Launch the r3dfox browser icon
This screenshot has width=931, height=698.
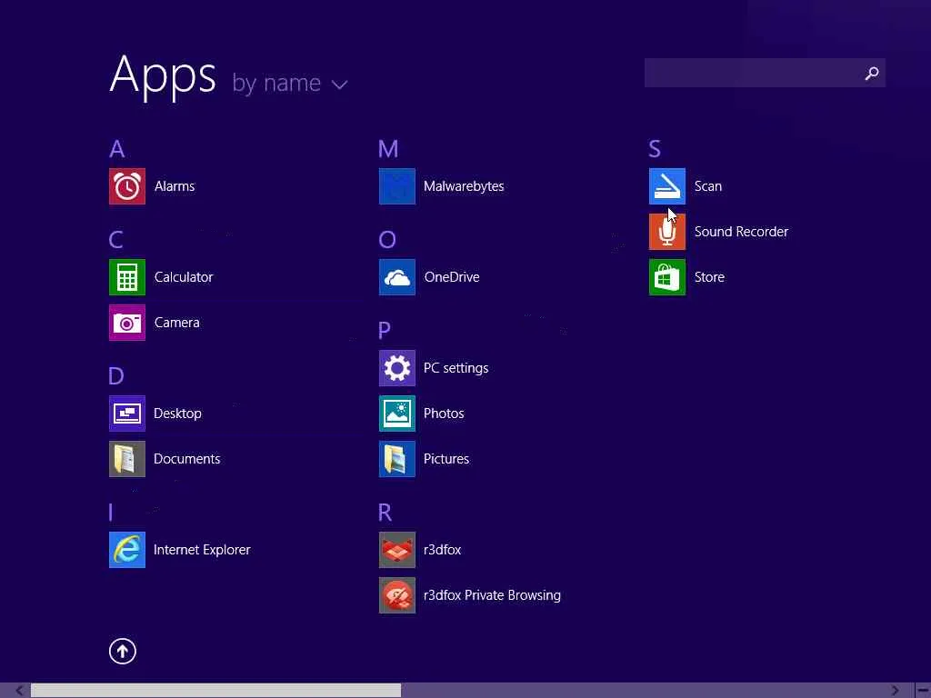point(397,550)
